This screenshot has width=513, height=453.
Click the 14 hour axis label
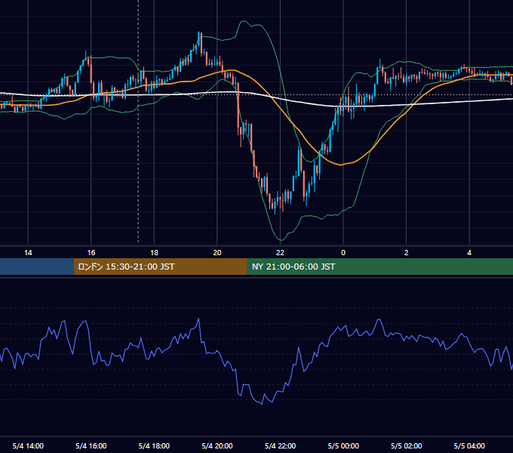click(x=28, y=253)
